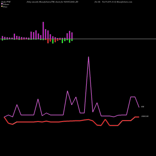156x156 pixels.
Task: Select the 'Price' legend label
Action: (x=5, y=7)
